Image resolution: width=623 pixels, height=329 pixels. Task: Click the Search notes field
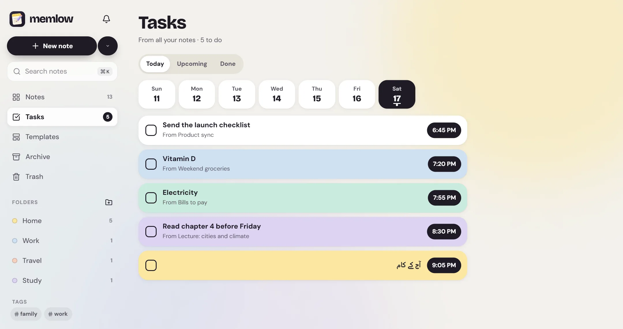tap(62, 71)
